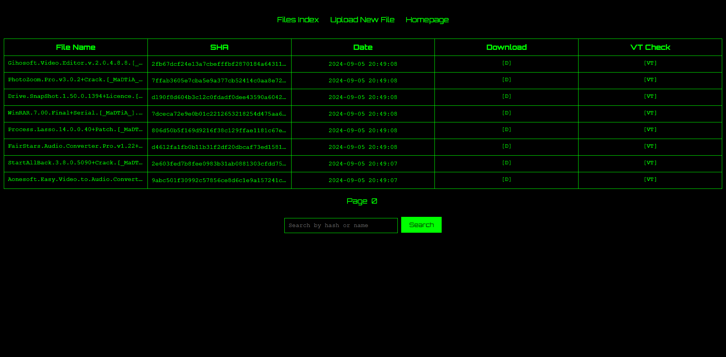Click the SHA column header

219,47
